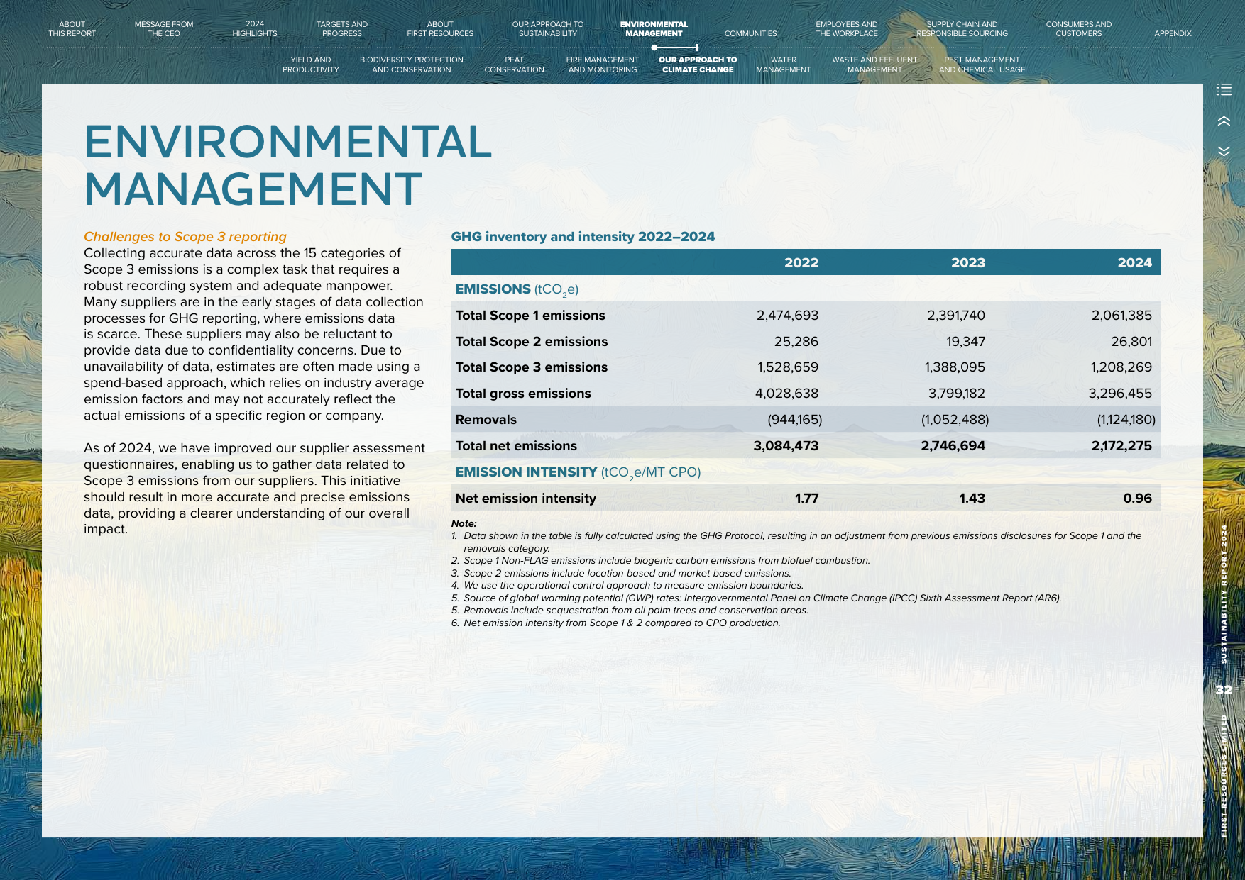Image resolution: width=1245 pixels, height=880 pixels.
Task: Click the 'GHG inventory and intensity 2022–2024' title
Action: (x=583, y=237)
